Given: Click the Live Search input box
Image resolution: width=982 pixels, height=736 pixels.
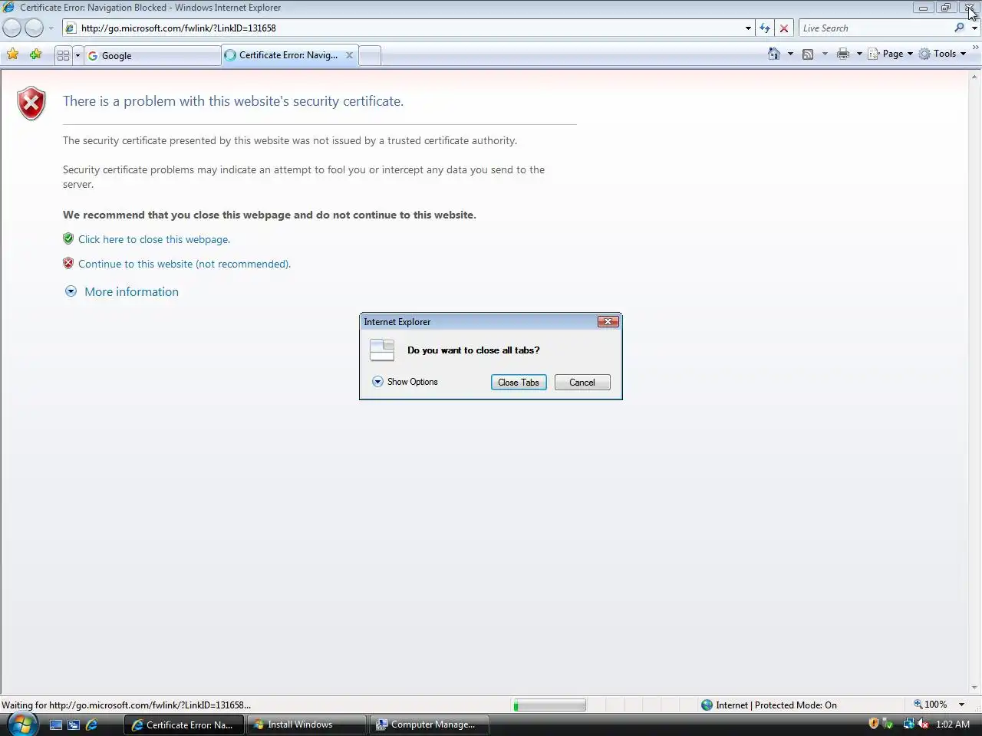Looking at the screenshot, I should click(875, 28).
